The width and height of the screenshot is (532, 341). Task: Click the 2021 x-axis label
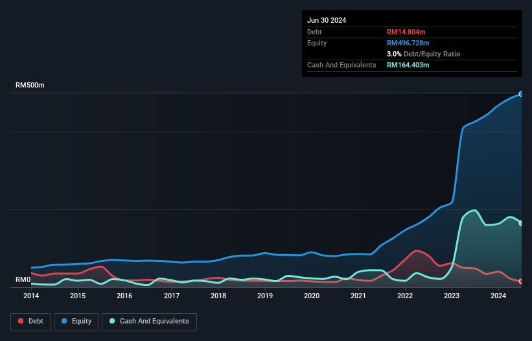[x=358, y=296]
